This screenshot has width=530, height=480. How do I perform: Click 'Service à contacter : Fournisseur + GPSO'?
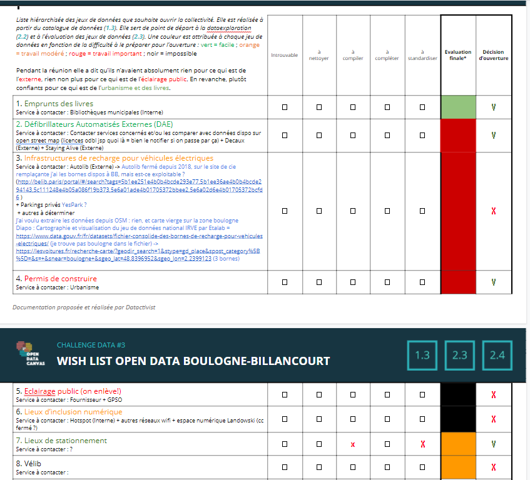point(69,399)
